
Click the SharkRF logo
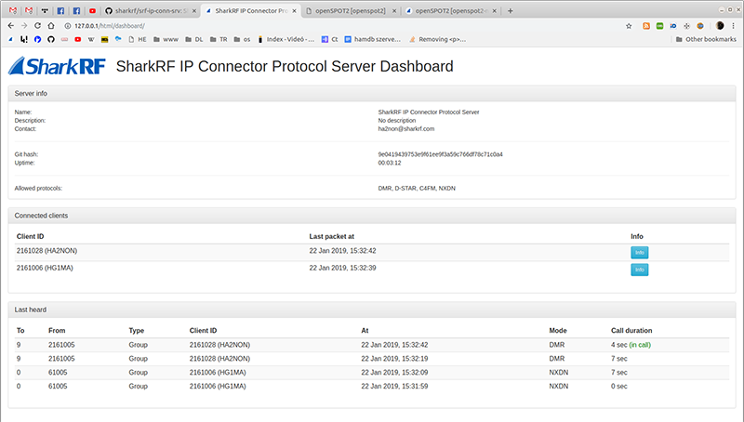[x=57, y=66]
